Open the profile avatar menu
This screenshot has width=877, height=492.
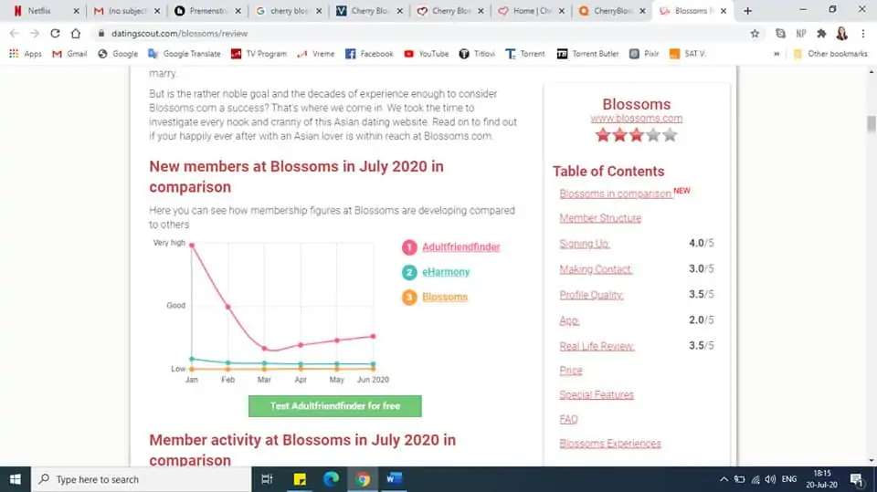point(841,34)
